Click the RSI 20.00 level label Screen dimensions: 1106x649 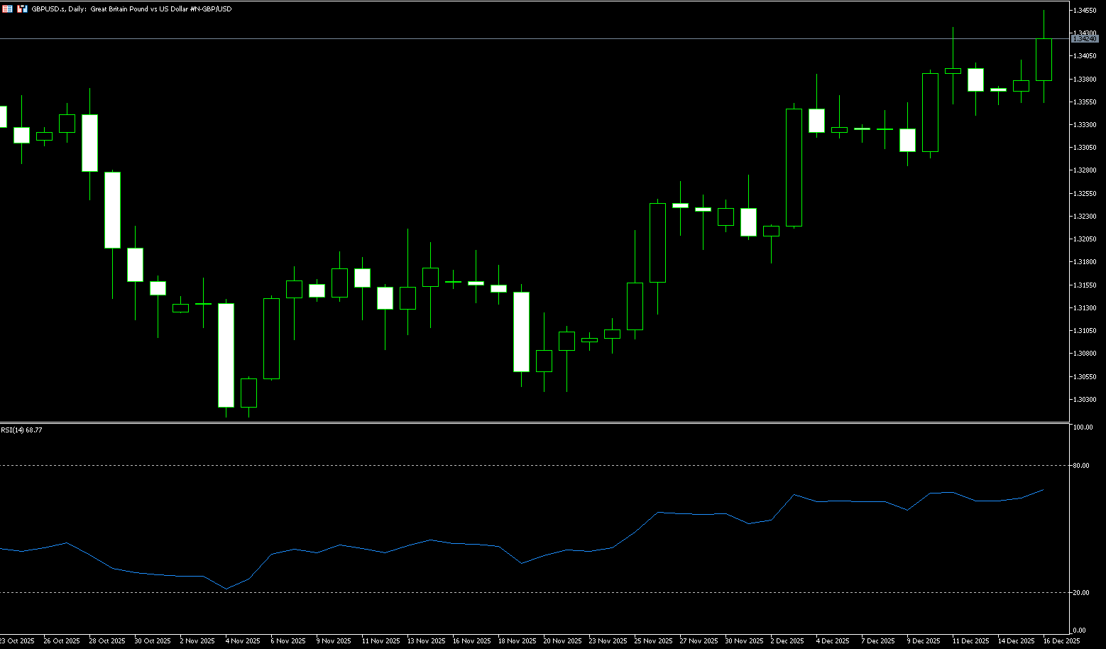tap(1081, 593)
